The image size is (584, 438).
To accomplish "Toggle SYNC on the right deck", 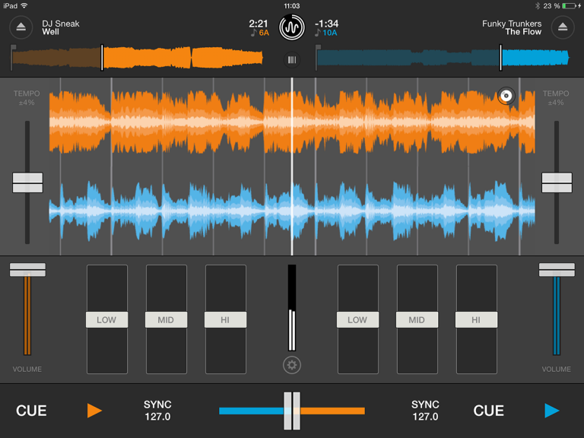I will pos(425,411).
